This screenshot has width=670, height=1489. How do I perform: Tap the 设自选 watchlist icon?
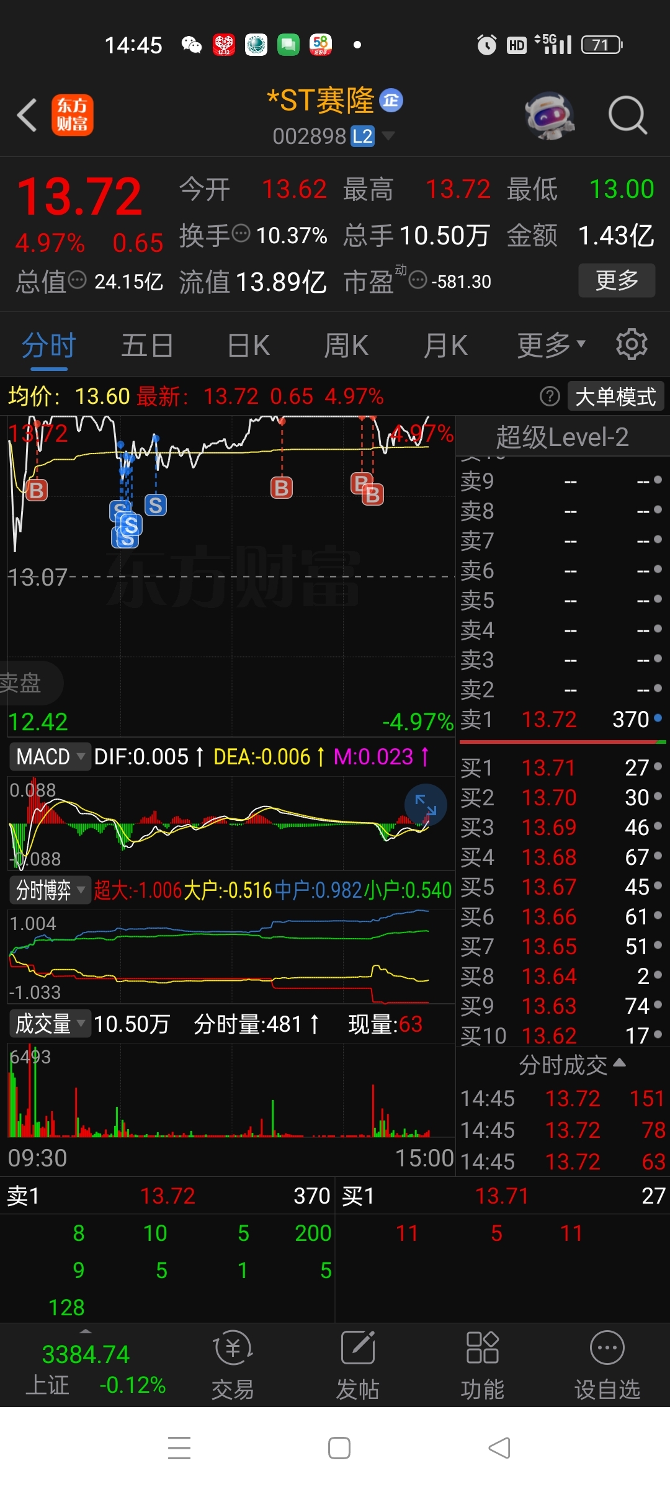[x=607, y=1366]
